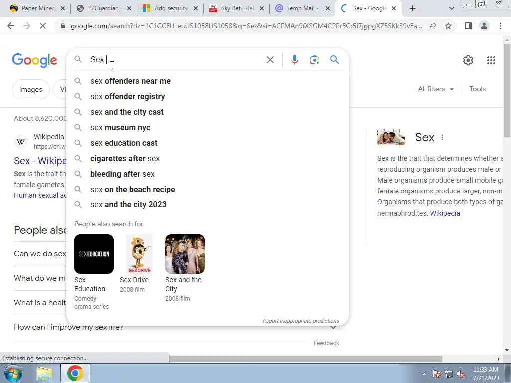Click the Google logo
Image resolution: width=511 pixels, height=383 pixels.
pyautogui.click(x=34, y=60)
